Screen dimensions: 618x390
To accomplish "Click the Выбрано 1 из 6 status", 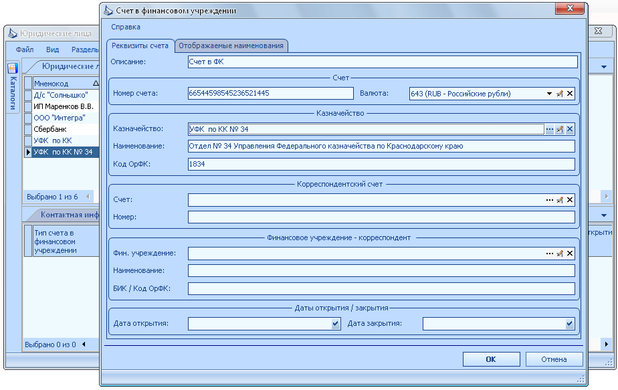I will click(52, 197).
